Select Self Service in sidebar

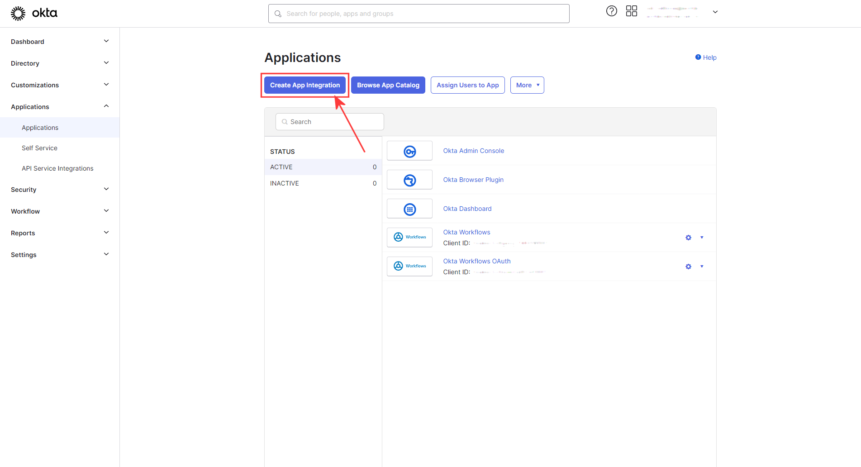point(39,148)
